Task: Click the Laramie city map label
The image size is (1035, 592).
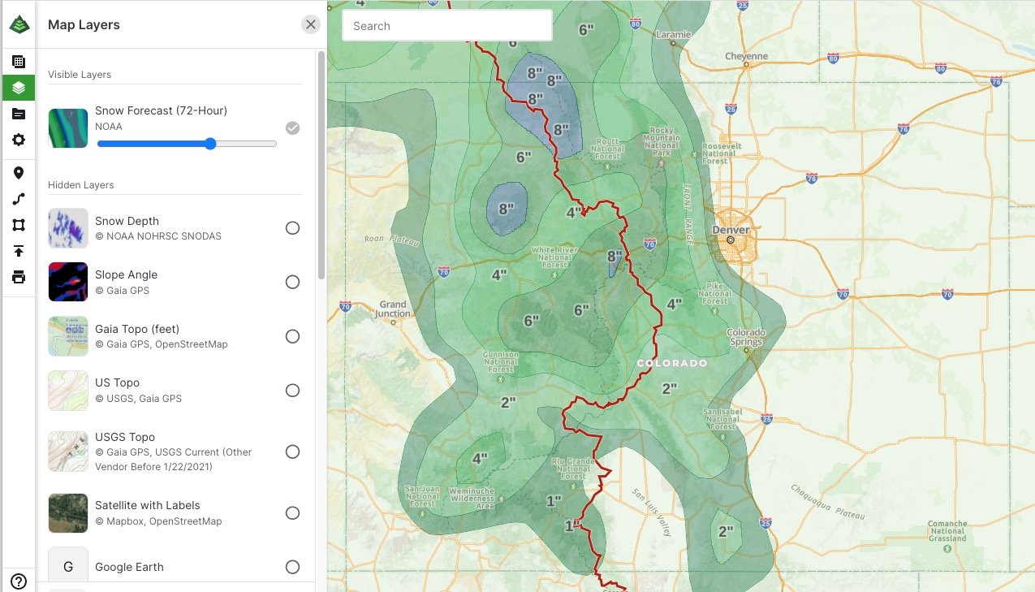Action: tap(674, 35)
